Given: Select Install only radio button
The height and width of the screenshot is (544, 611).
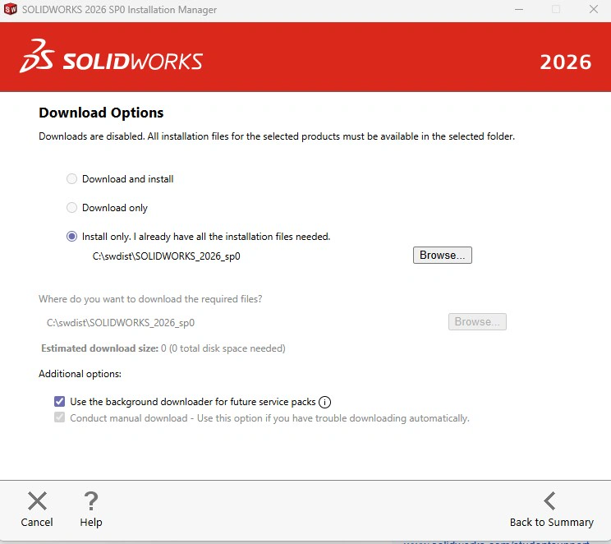Looking at the screenshot, I should [71, 237].
